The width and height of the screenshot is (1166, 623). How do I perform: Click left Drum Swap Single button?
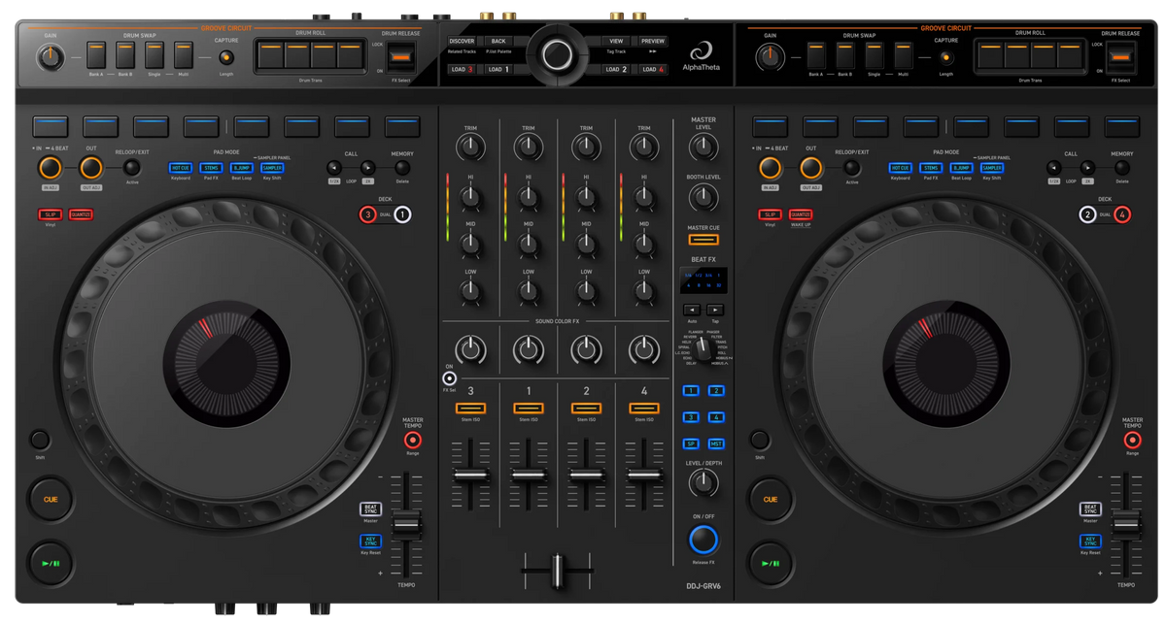(x=154, y=55)
